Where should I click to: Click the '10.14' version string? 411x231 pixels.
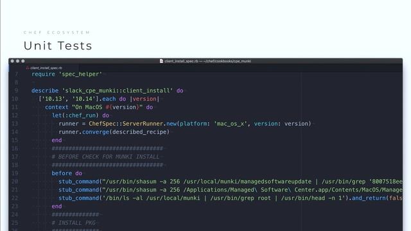pyautogui.click(x=84, y=99)
